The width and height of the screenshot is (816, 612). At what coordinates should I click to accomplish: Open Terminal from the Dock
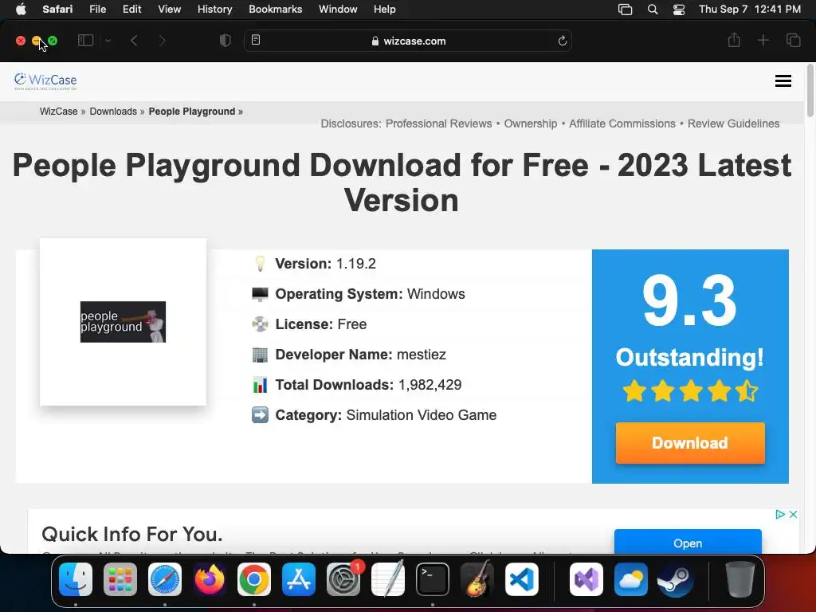433,579
